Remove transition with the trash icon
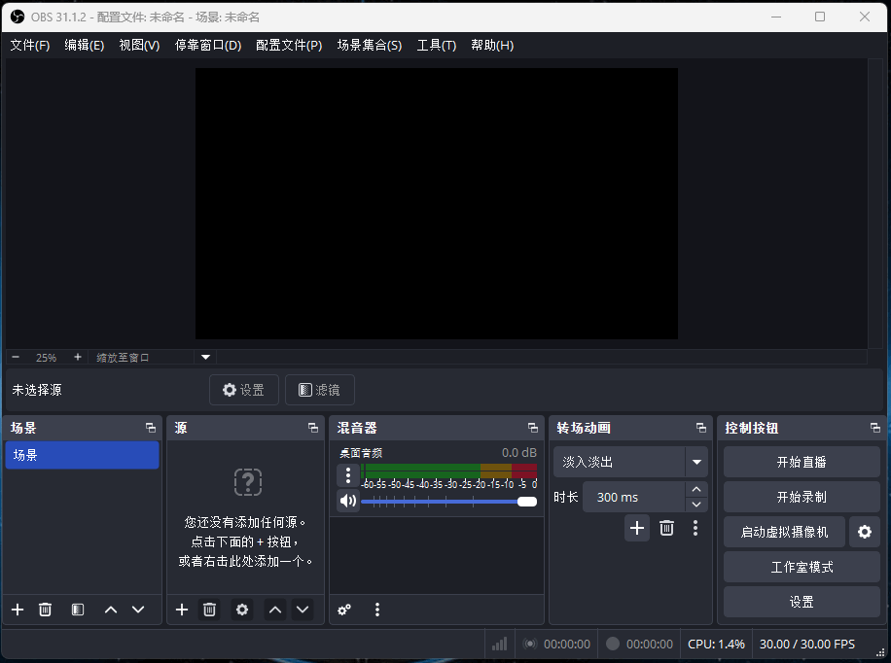Image resolution: width=891 pixels, height=663 pixels. click(x=666, y=528)
